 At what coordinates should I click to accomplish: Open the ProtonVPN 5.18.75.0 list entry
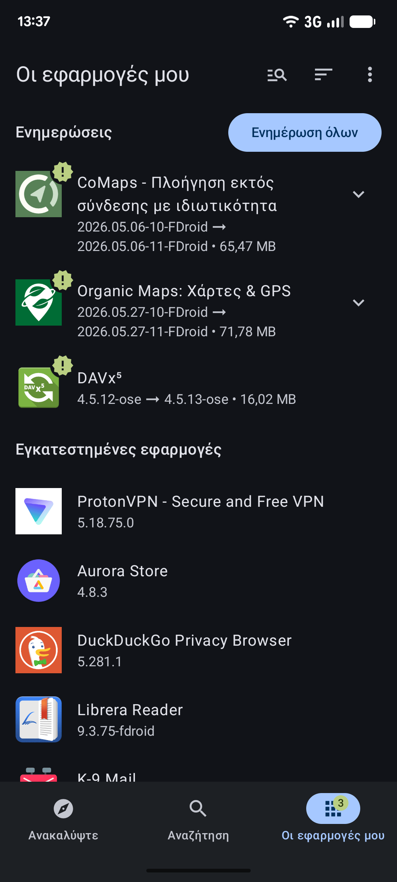click(x=198, y=511)
